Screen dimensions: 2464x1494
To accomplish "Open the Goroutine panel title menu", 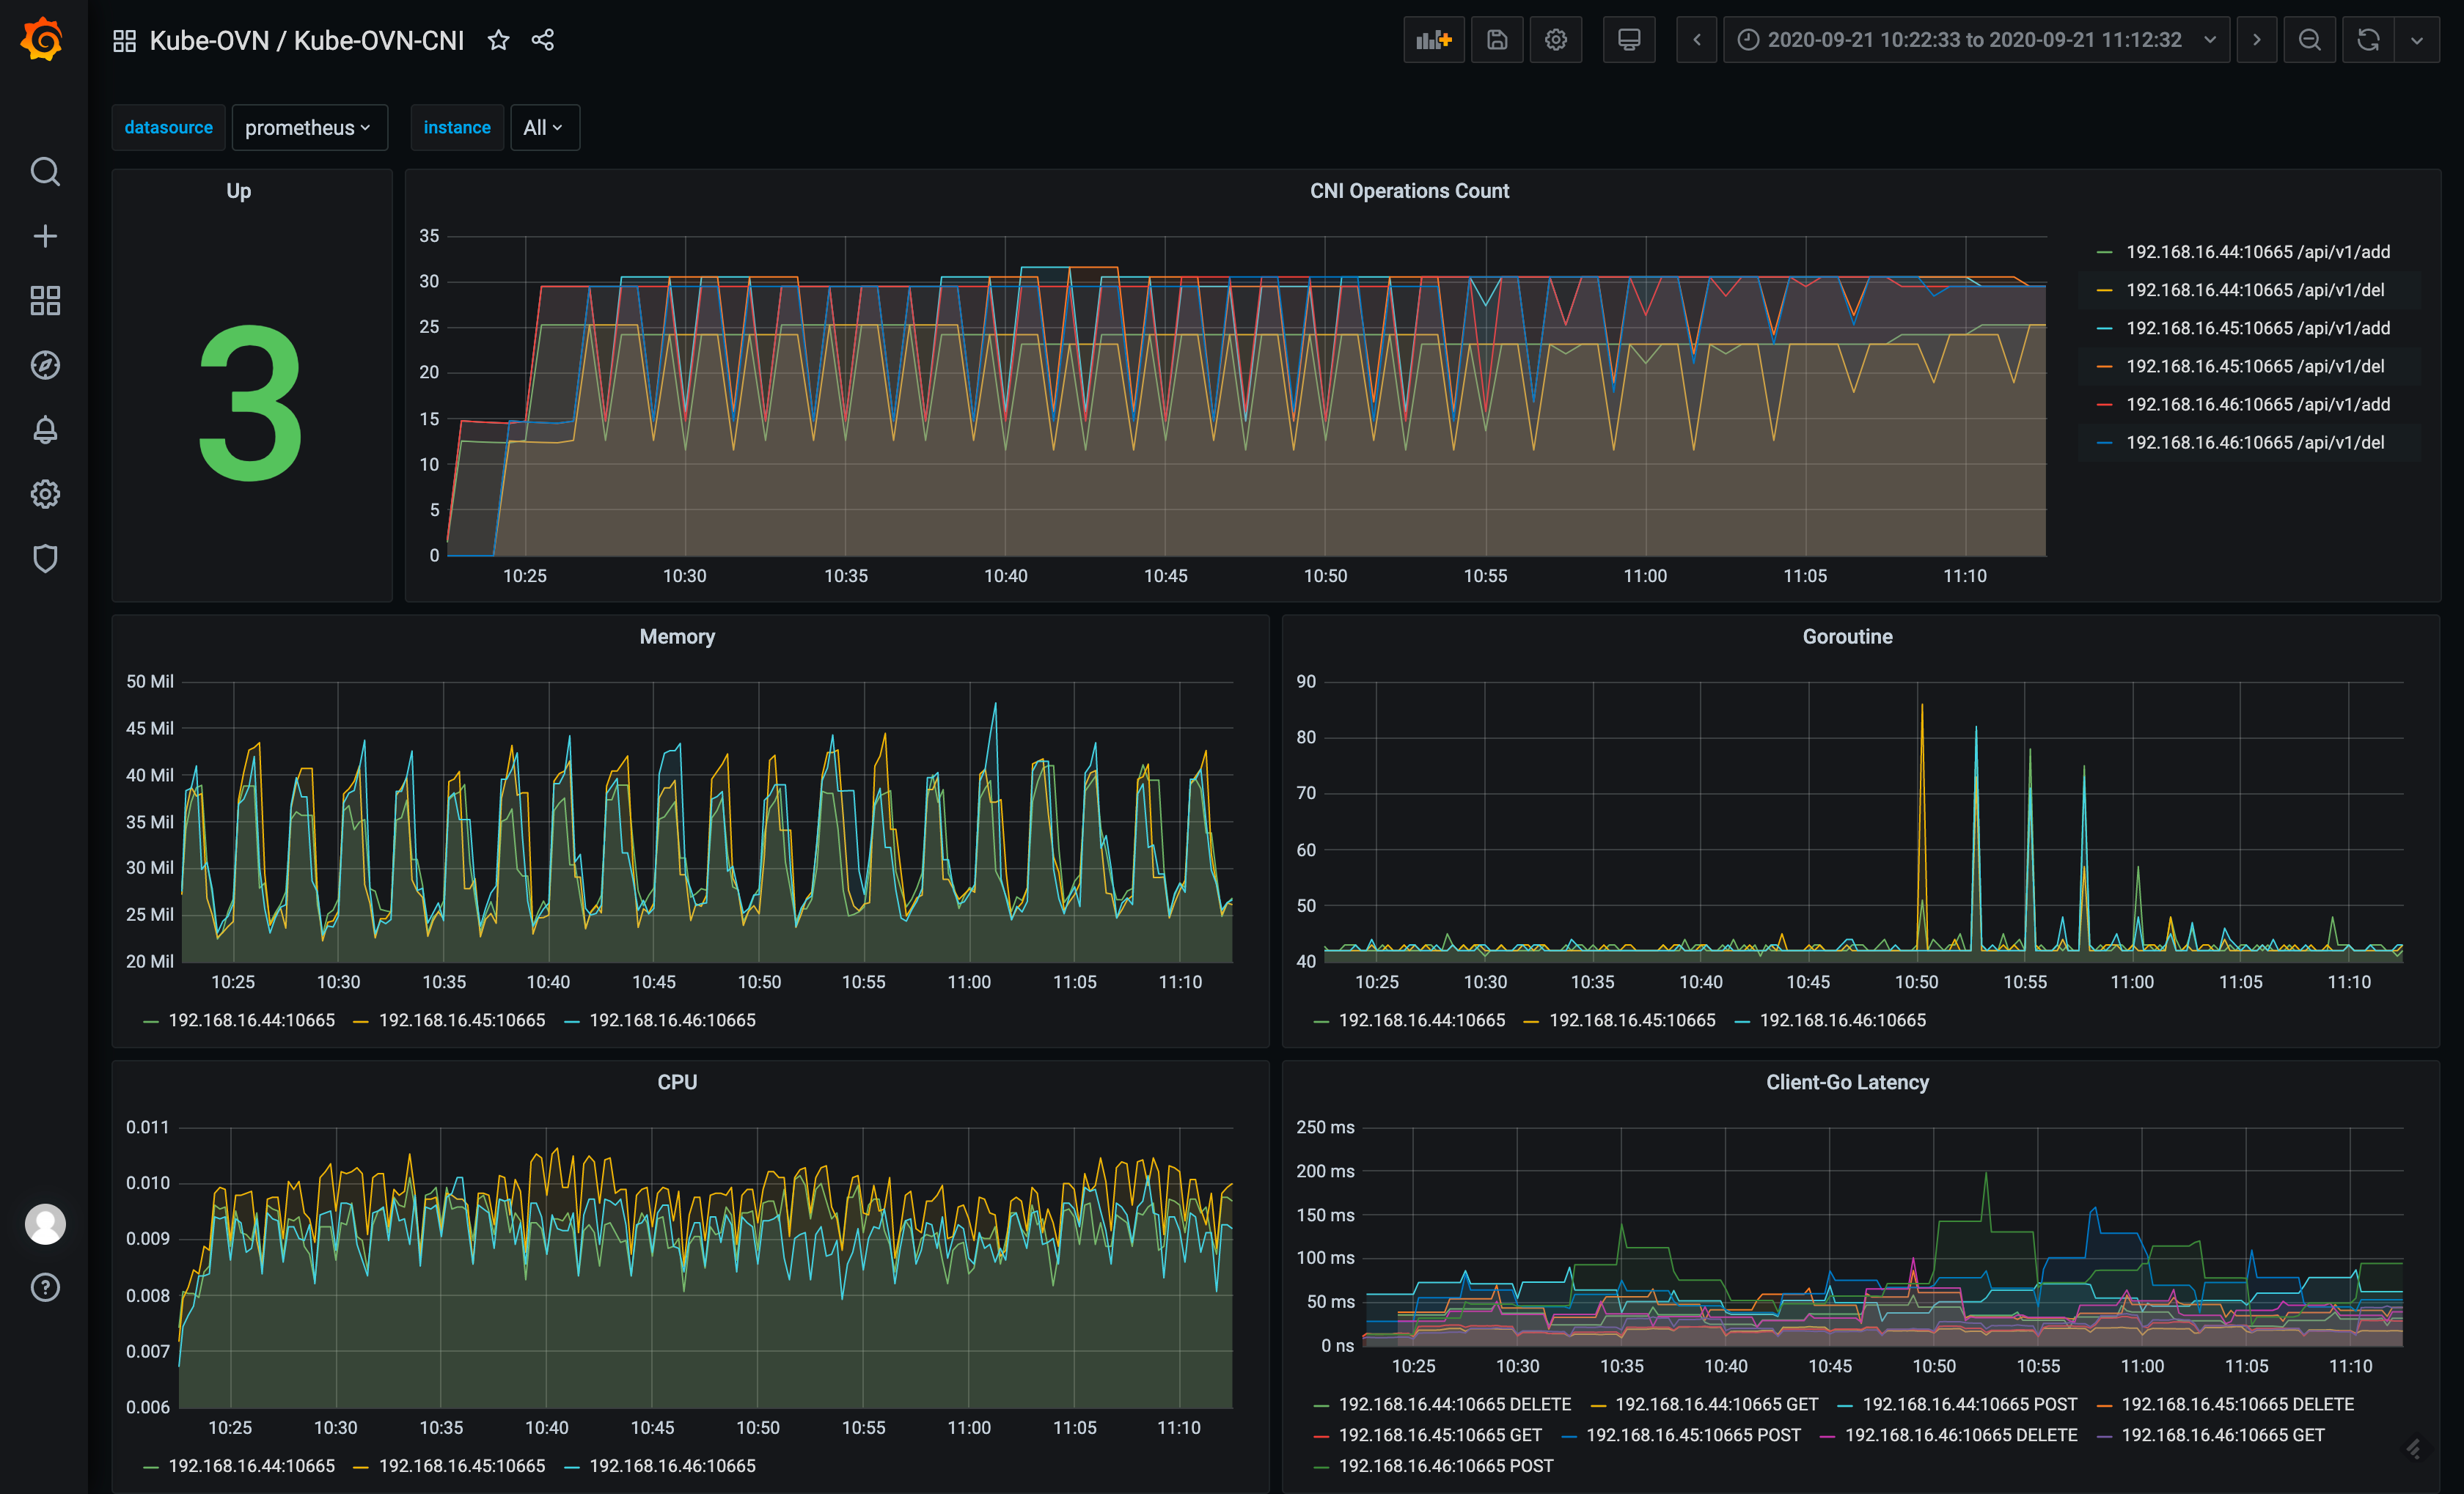I will [1846, 636].
